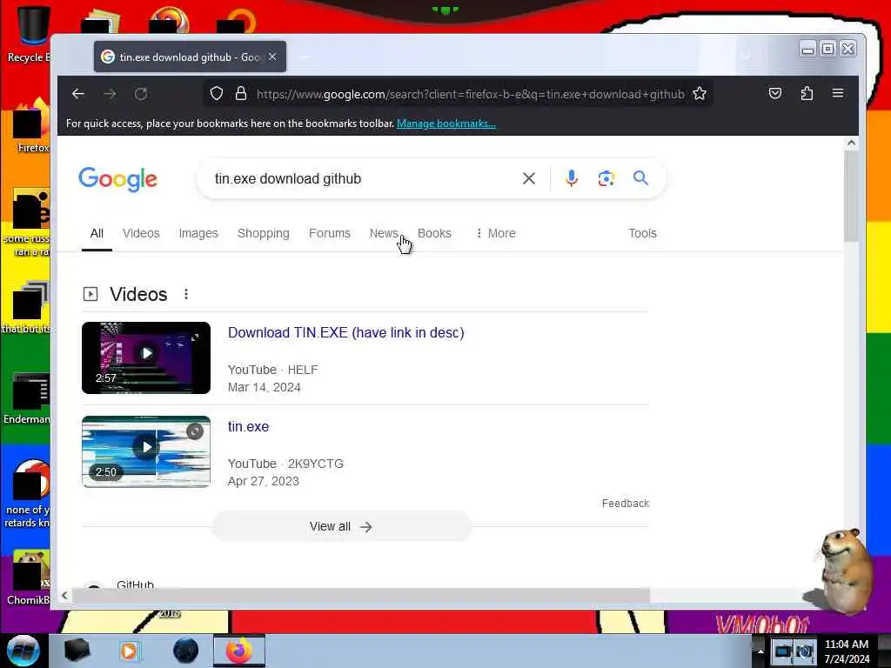
Task: Open the Videos section three-dot options
Action: coord(186,294)
